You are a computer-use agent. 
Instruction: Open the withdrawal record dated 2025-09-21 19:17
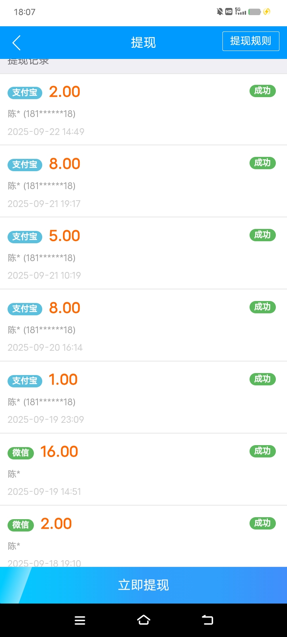[x=143, y=181]
